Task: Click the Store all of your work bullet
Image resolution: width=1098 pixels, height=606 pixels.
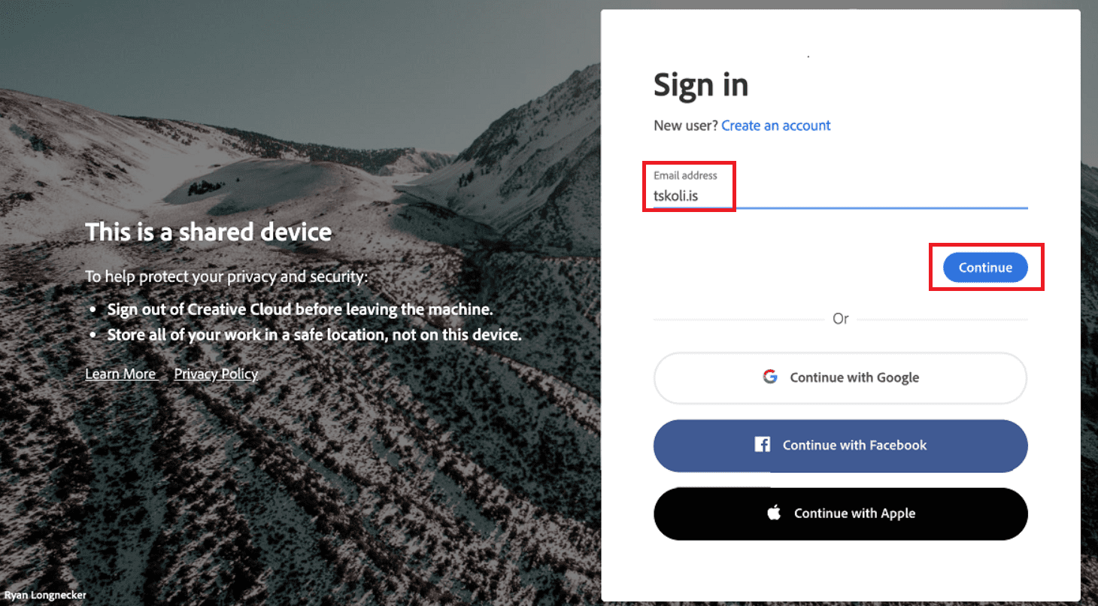Action: (314, 335)
